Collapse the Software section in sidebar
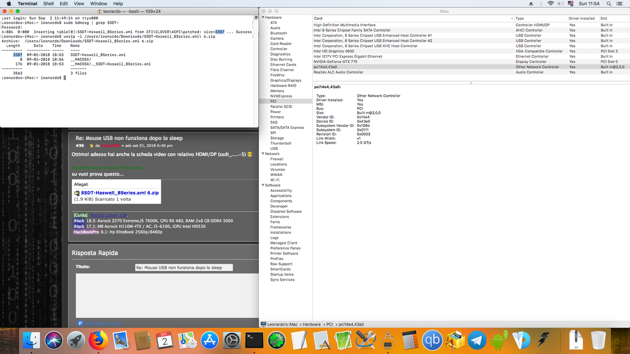The image size is (630, 354). (263, 185)
